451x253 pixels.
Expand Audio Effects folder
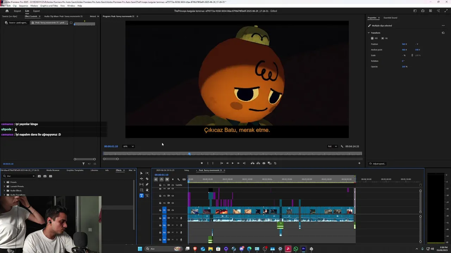pyautogui.click(x=4, y=190)
